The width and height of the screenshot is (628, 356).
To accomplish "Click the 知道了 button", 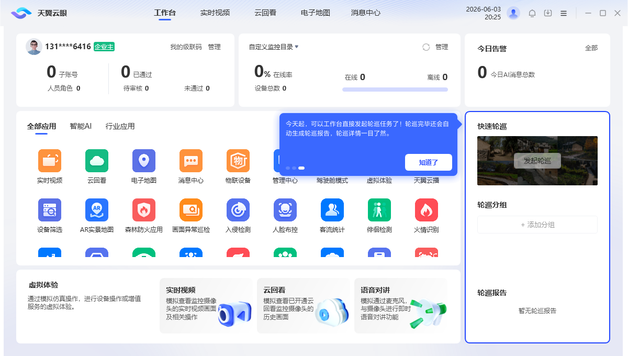I will (x=429, y=162).
